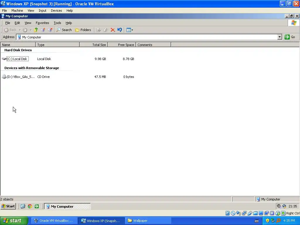Click the VirtualBox hard disk status icon
Viewport: 300px width, 225px height.
(x=227, y=213)
